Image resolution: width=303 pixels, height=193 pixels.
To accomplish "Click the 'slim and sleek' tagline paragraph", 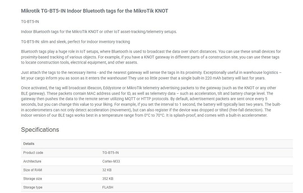I will pos(76,42).
